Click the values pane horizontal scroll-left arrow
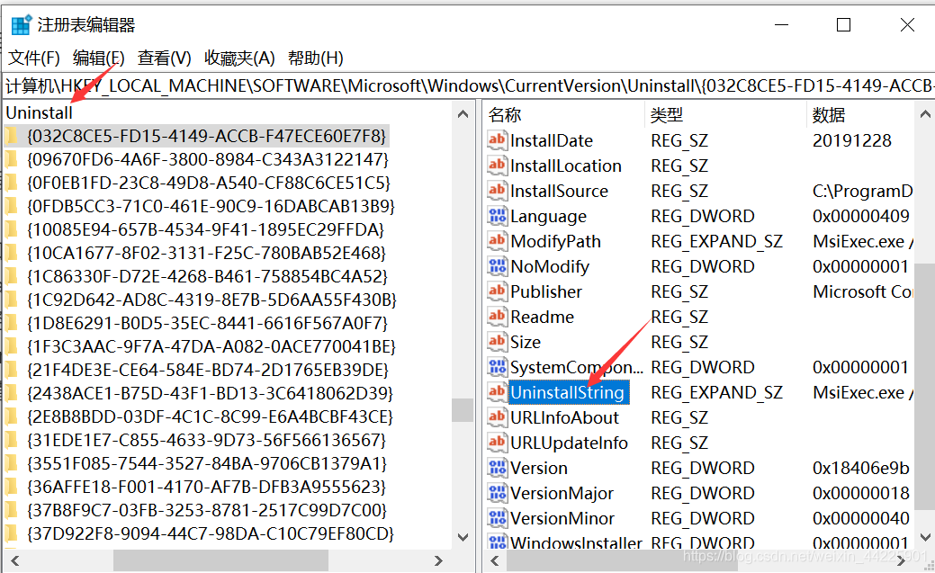935x573 pixels. [494, 561]
